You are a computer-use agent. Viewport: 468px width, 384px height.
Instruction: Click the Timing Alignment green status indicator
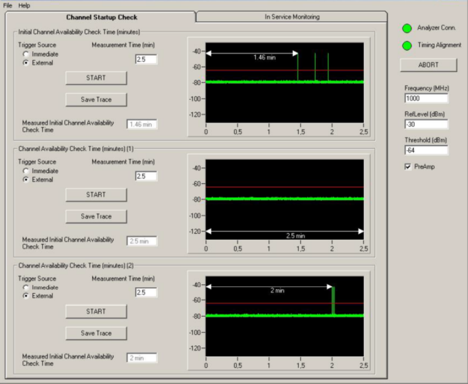point(407,46)
